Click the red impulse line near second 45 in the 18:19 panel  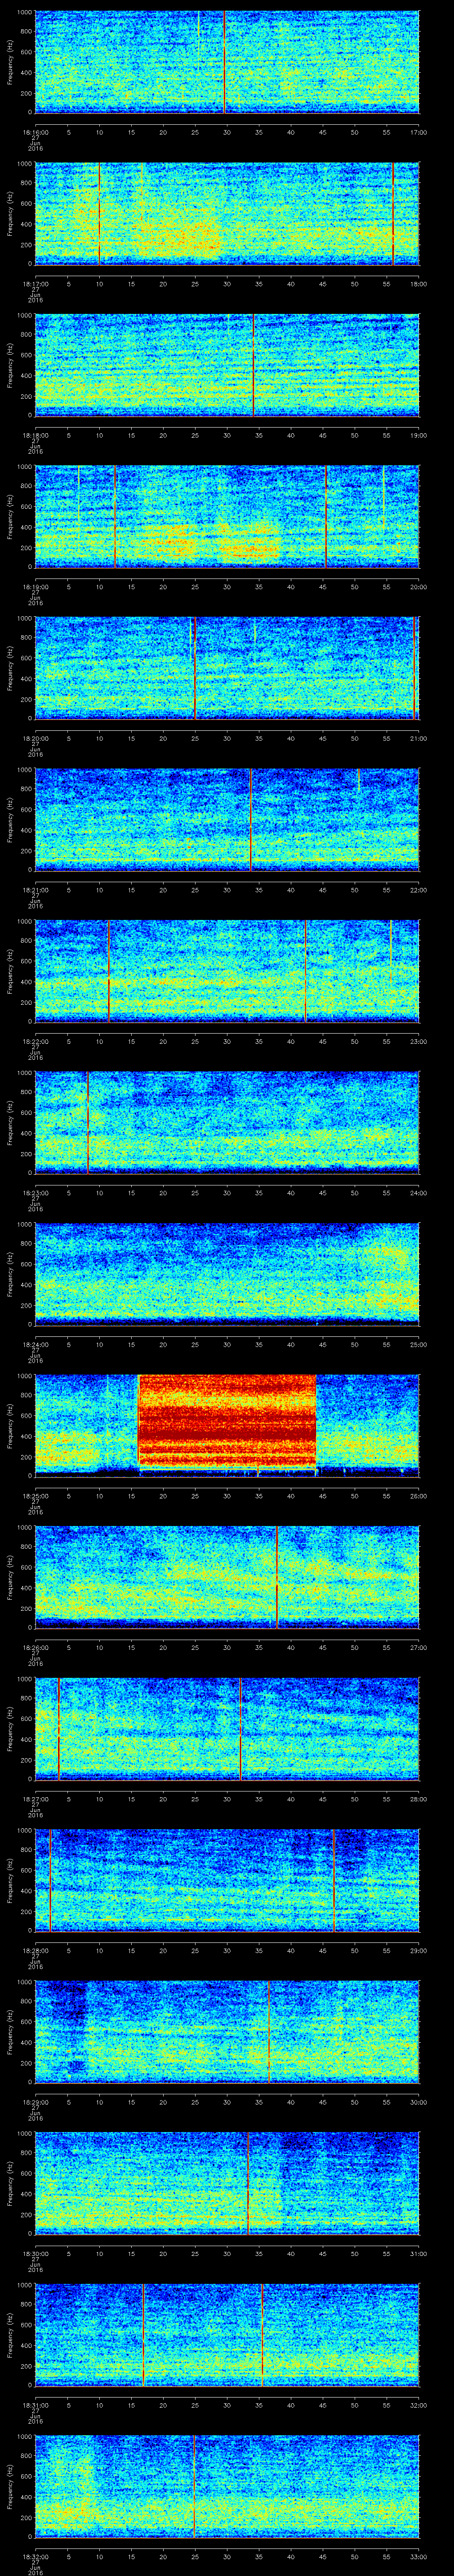click(325, 517)
